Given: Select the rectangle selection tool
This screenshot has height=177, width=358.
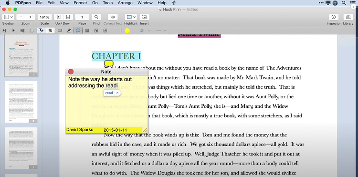Looking at the screenshot, I should click(32, 31).
